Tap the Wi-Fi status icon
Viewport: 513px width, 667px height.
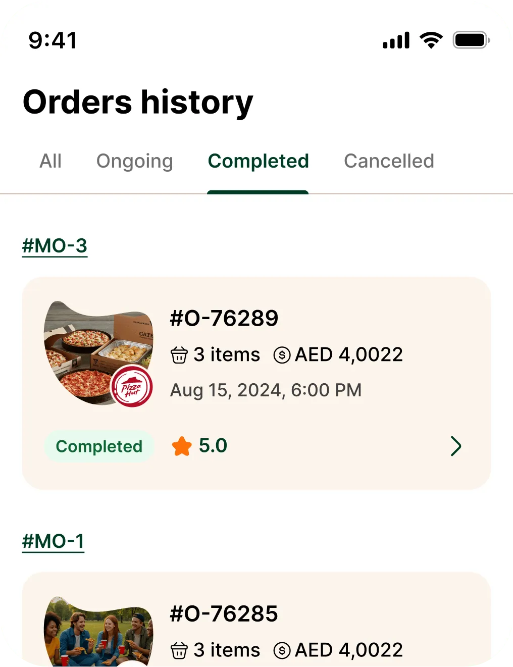pyautogui.click(x=431, y=40)
